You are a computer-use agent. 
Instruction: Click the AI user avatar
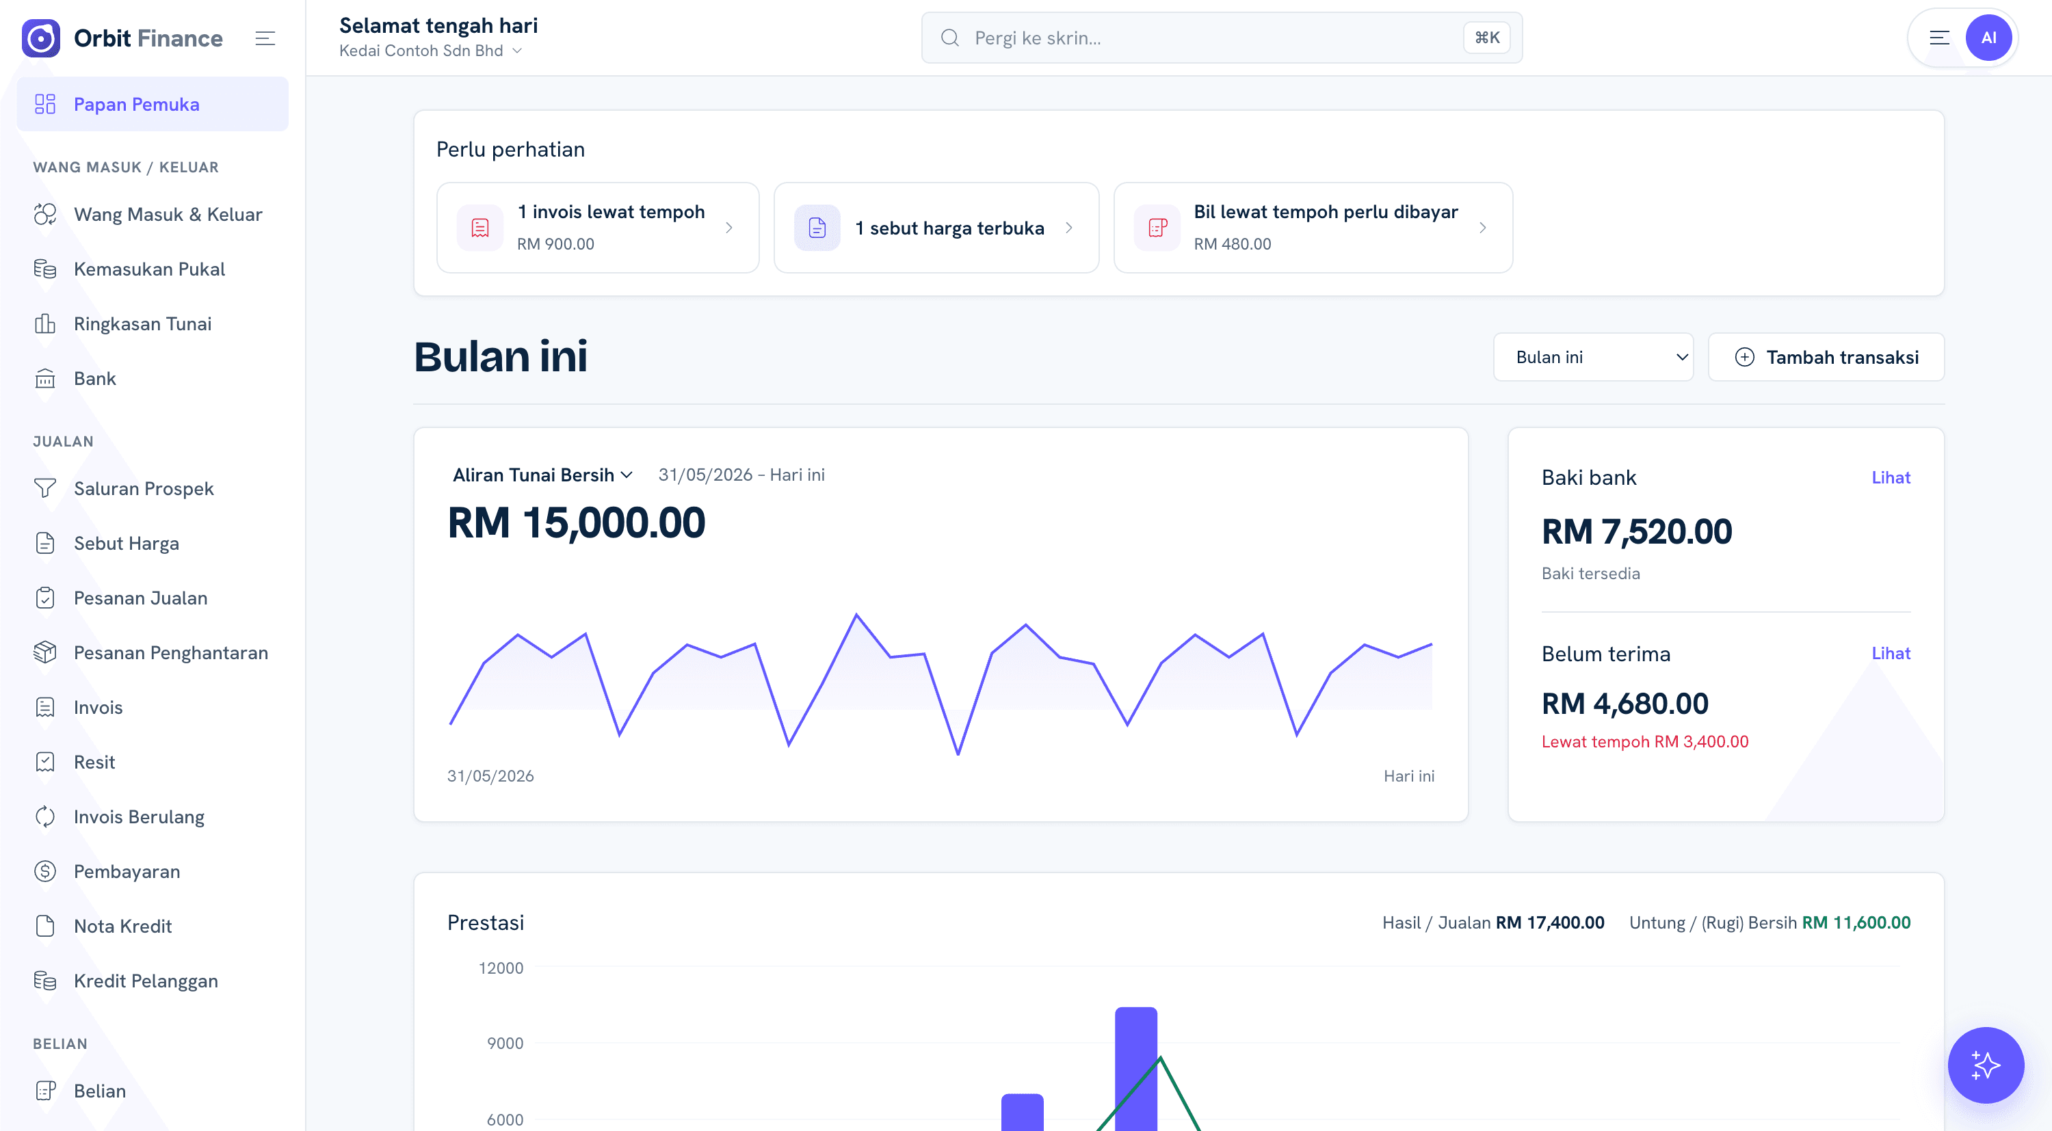[1988, 38]
